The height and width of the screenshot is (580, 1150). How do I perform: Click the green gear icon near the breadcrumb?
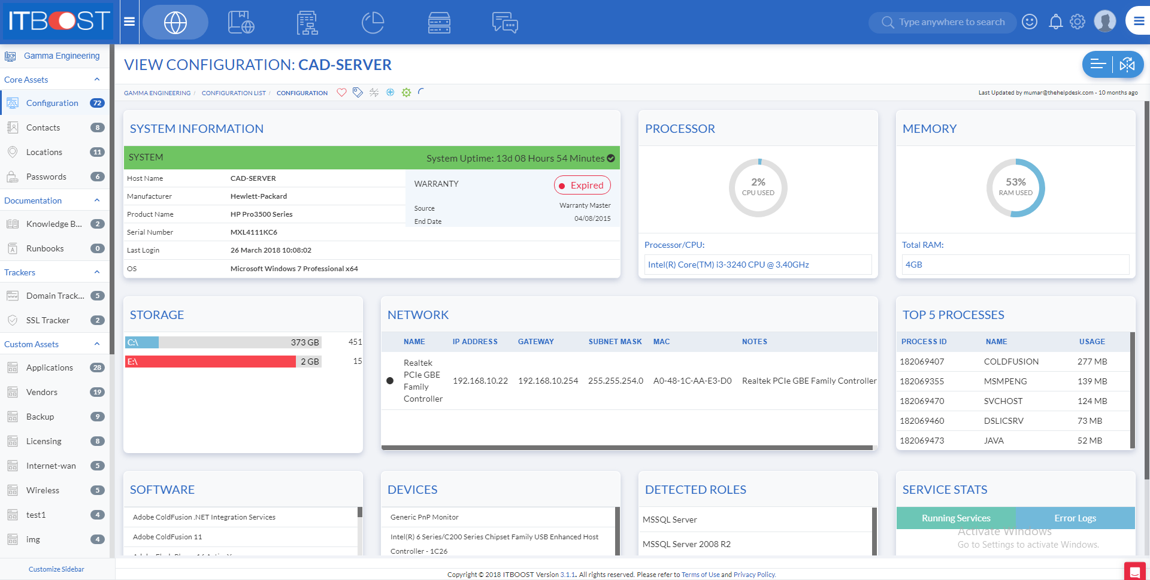[406, 92]
